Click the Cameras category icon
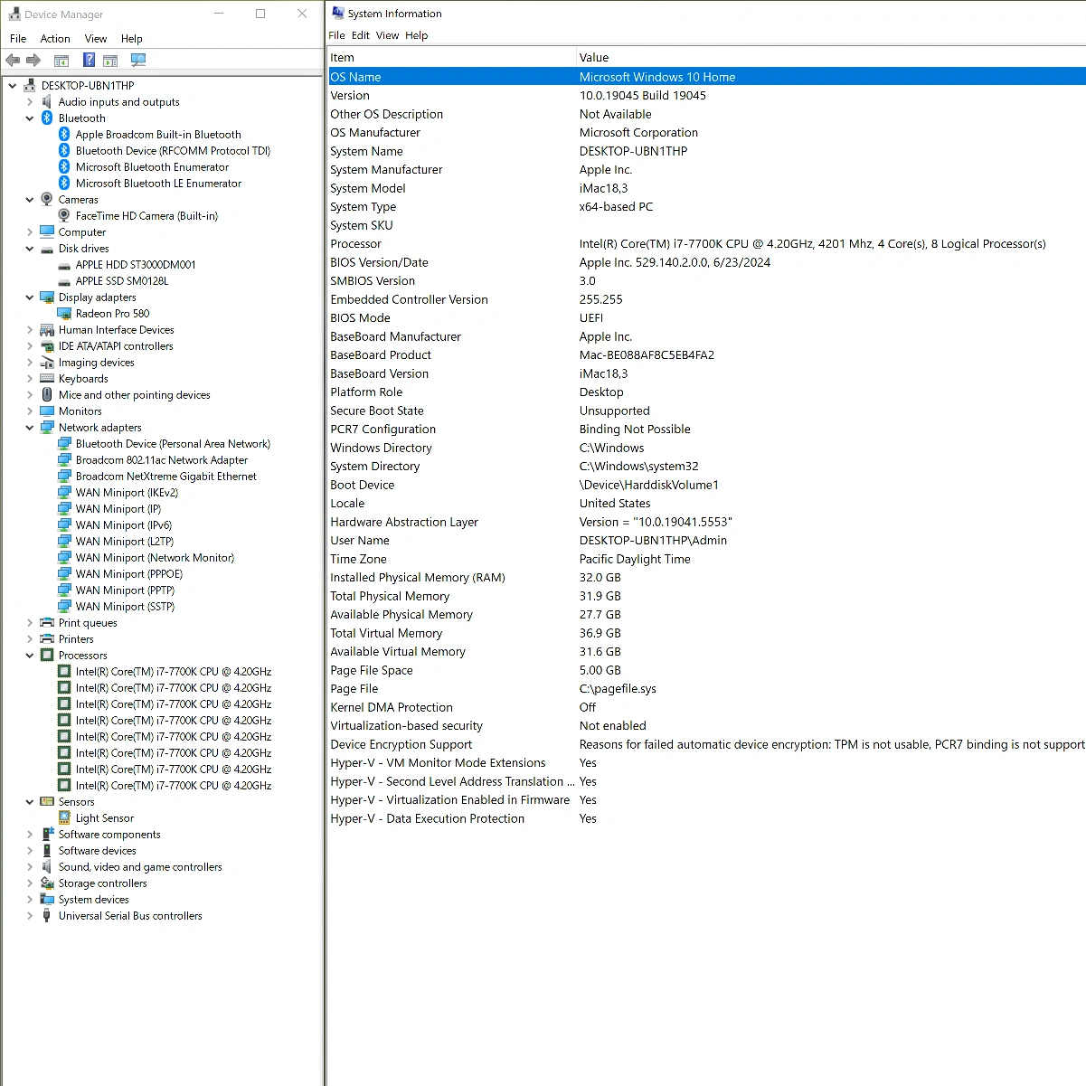 47,200
